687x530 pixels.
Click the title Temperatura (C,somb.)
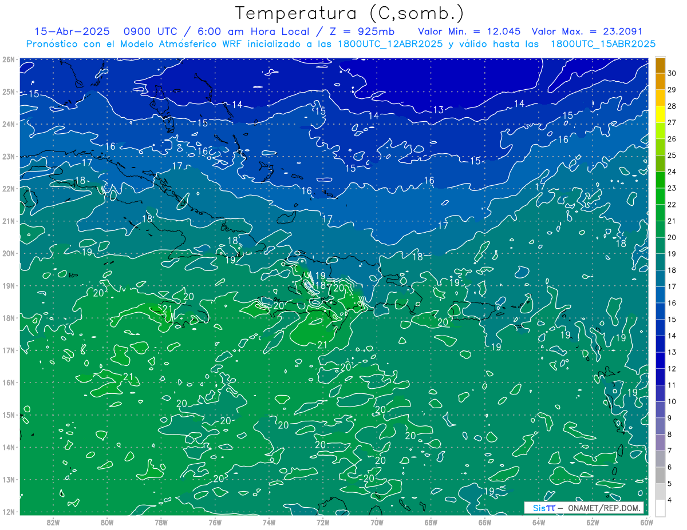(x=349, y=13)
